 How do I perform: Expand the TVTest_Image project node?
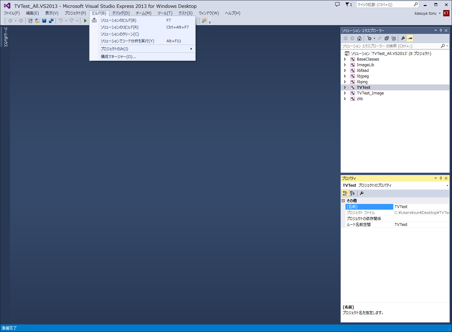click(345, 93)
